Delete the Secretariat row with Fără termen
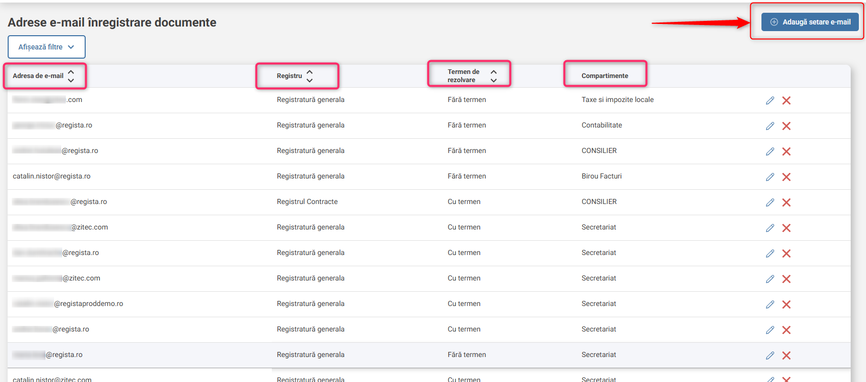This screenshot has height=382, width=866. tap(786, 355)
